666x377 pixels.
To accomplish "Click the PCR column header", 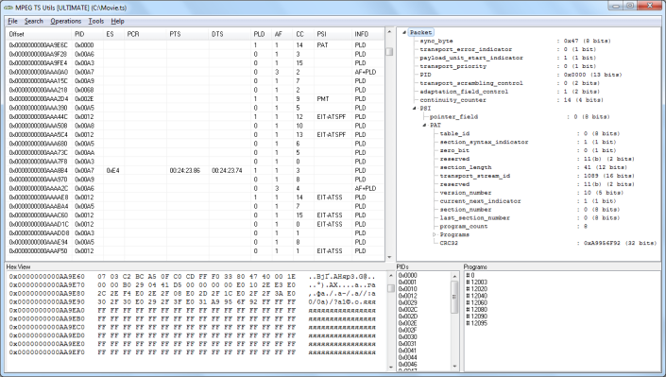I will coord(145,34).
